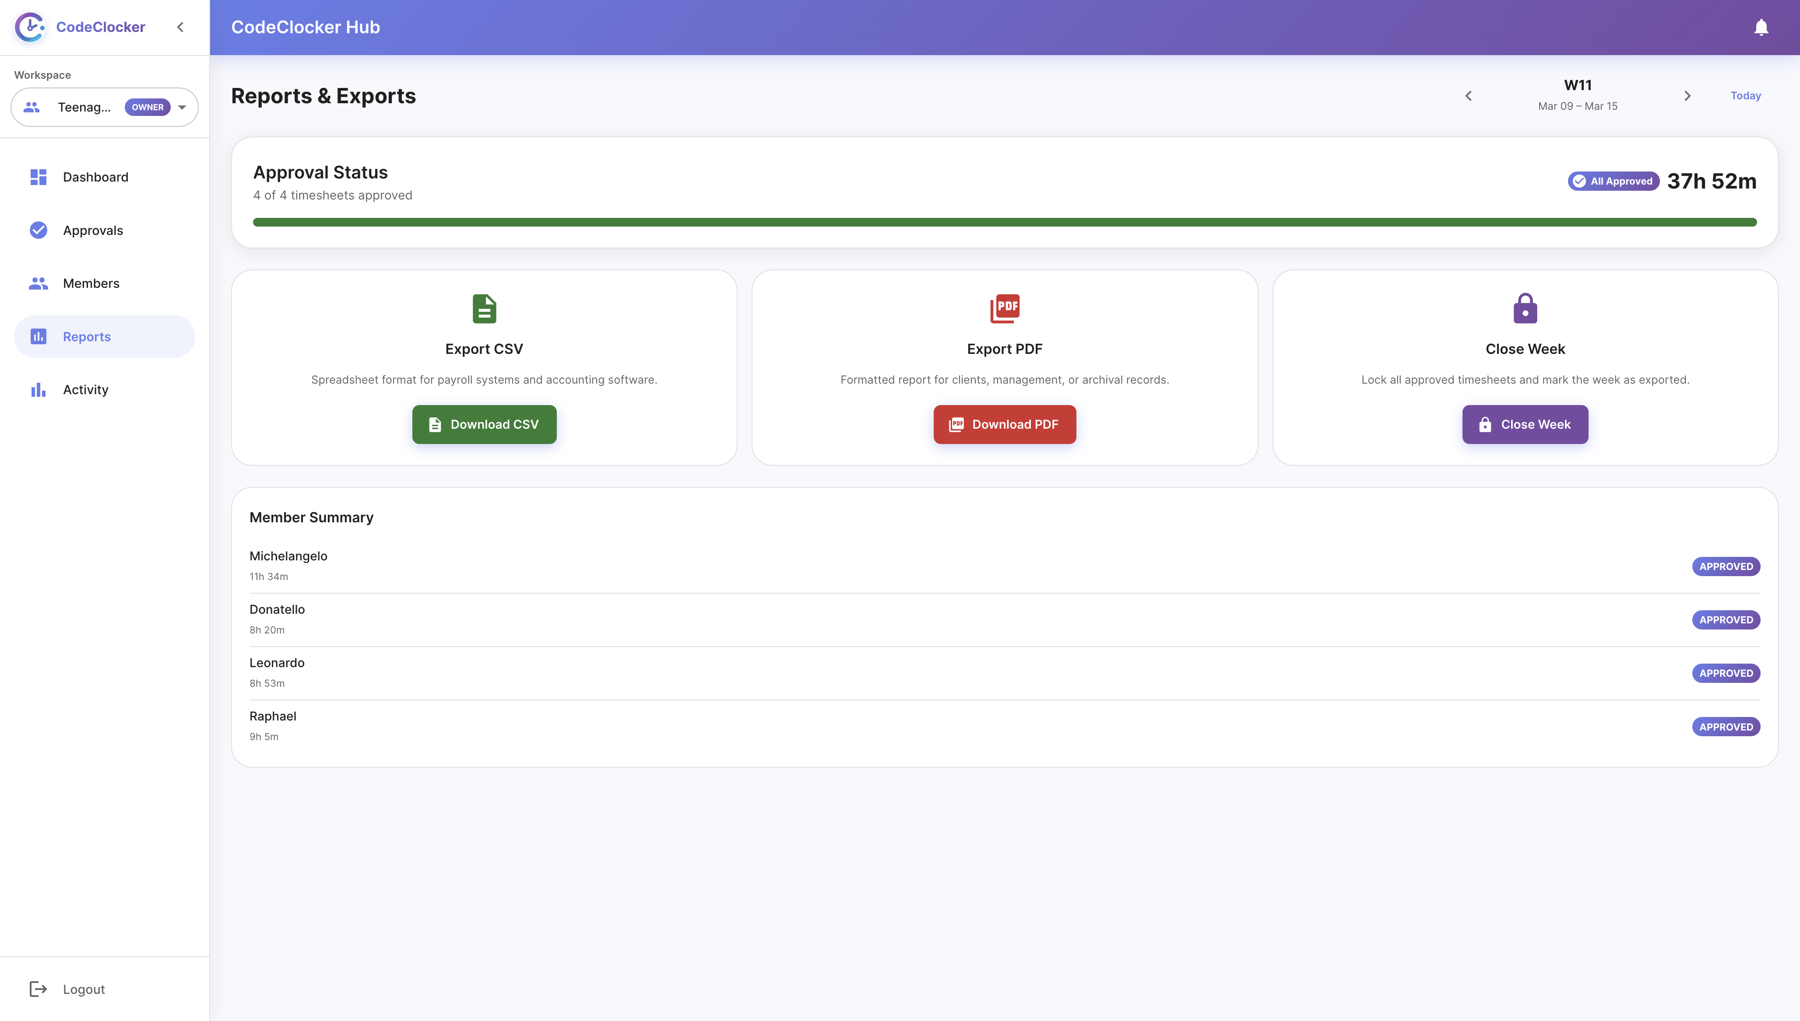The height and width of the screenshot is (1021, 1800).
Task: Select the Activity chart icon
Action: (x=38, y=390)
